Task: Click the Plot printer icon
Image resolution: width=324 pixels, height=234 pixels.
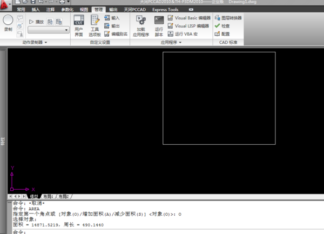Action: [x=62, y=2]
